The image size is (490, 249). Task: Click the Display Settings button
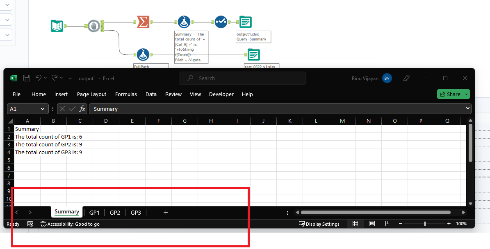[320, 224]
